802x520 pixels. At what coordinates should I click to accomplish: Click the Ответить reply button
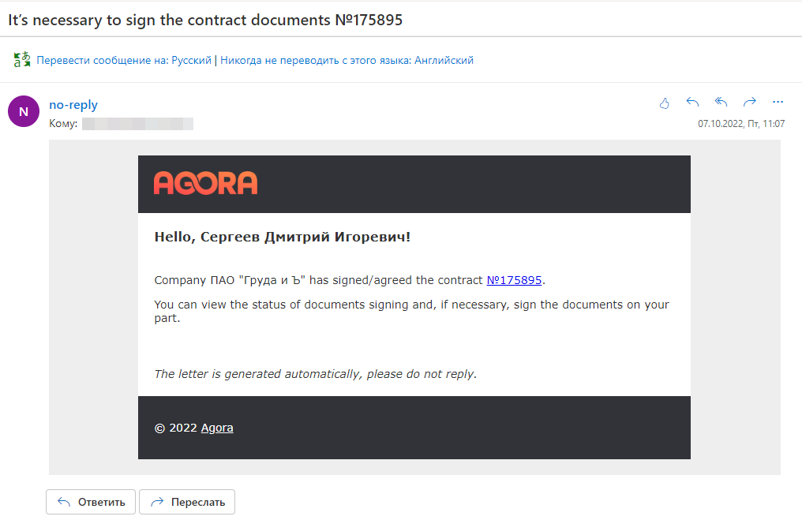point(91,502)
